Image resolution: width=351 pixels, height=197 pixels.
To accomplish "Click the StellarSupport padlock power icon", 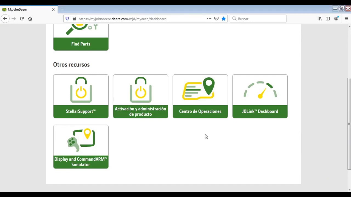I will [x=81, y=90].
